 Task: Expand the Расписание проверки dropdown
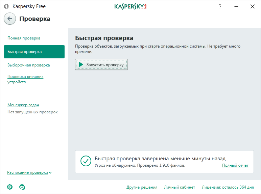tap(29, 172)
